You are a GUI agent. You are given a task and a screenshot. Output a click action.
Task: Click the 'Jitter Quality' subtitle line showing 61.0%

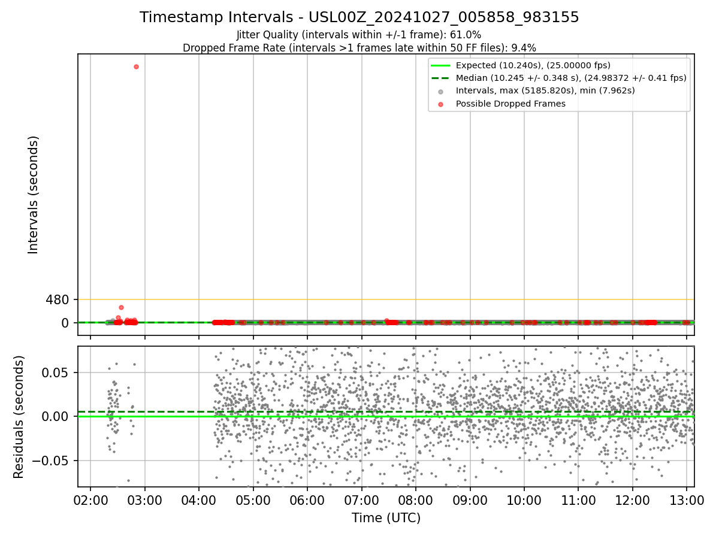(359, 35)
